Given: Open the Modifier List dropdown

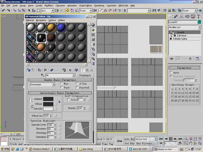Looking at the screenshot, I should point(199,27).
